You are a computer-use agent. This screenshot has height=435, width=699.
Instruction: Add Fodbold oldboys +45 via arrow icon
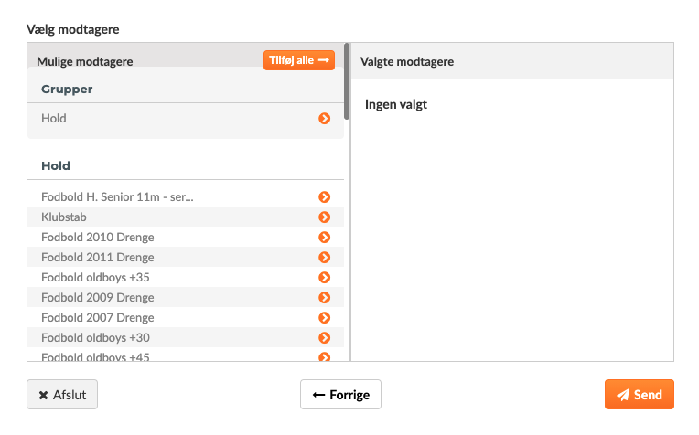point(324,357)
